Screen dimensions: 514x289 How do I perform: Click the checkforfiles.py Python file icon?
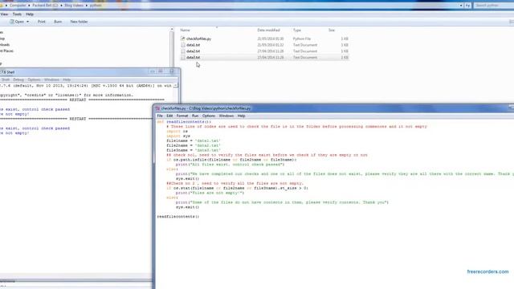click(182, 39)
